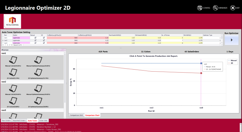Image resolution: width=242 pixels, height=132 pixels.
Task: Open run2 Manual OptimizerSummary report icon
Action: coord(38,88)
